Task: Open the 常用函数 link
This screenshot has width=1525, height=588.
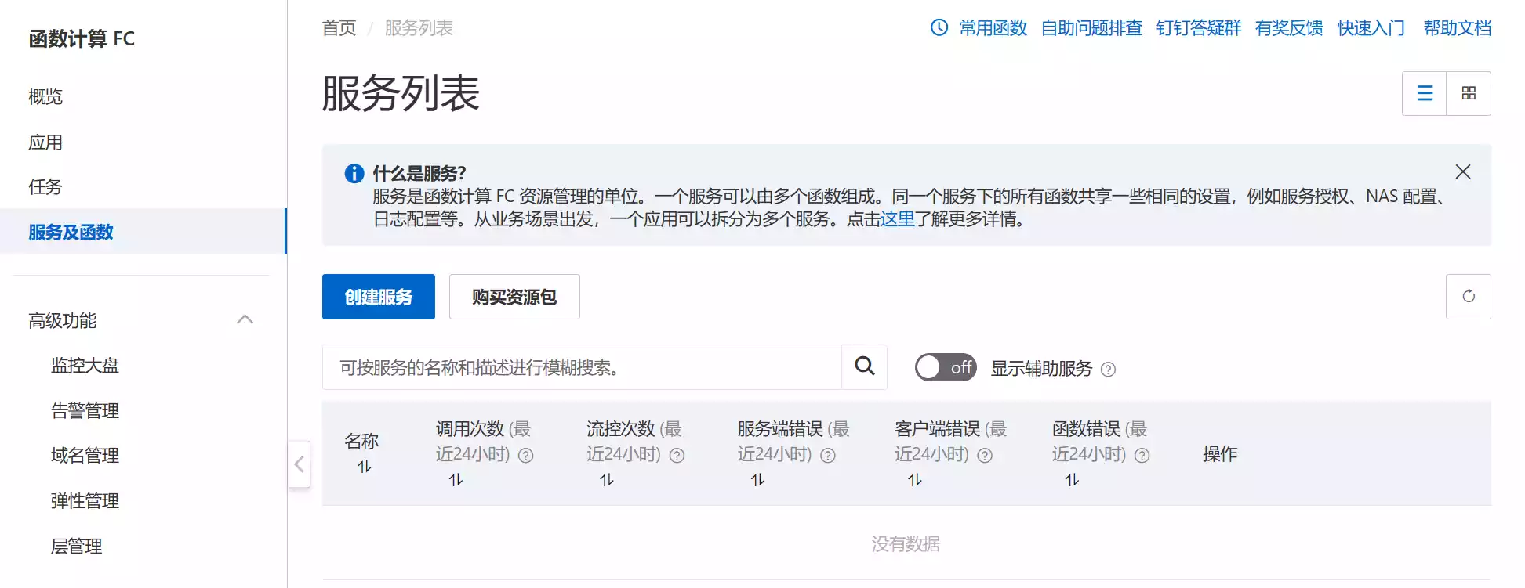Action: [993, 28]
